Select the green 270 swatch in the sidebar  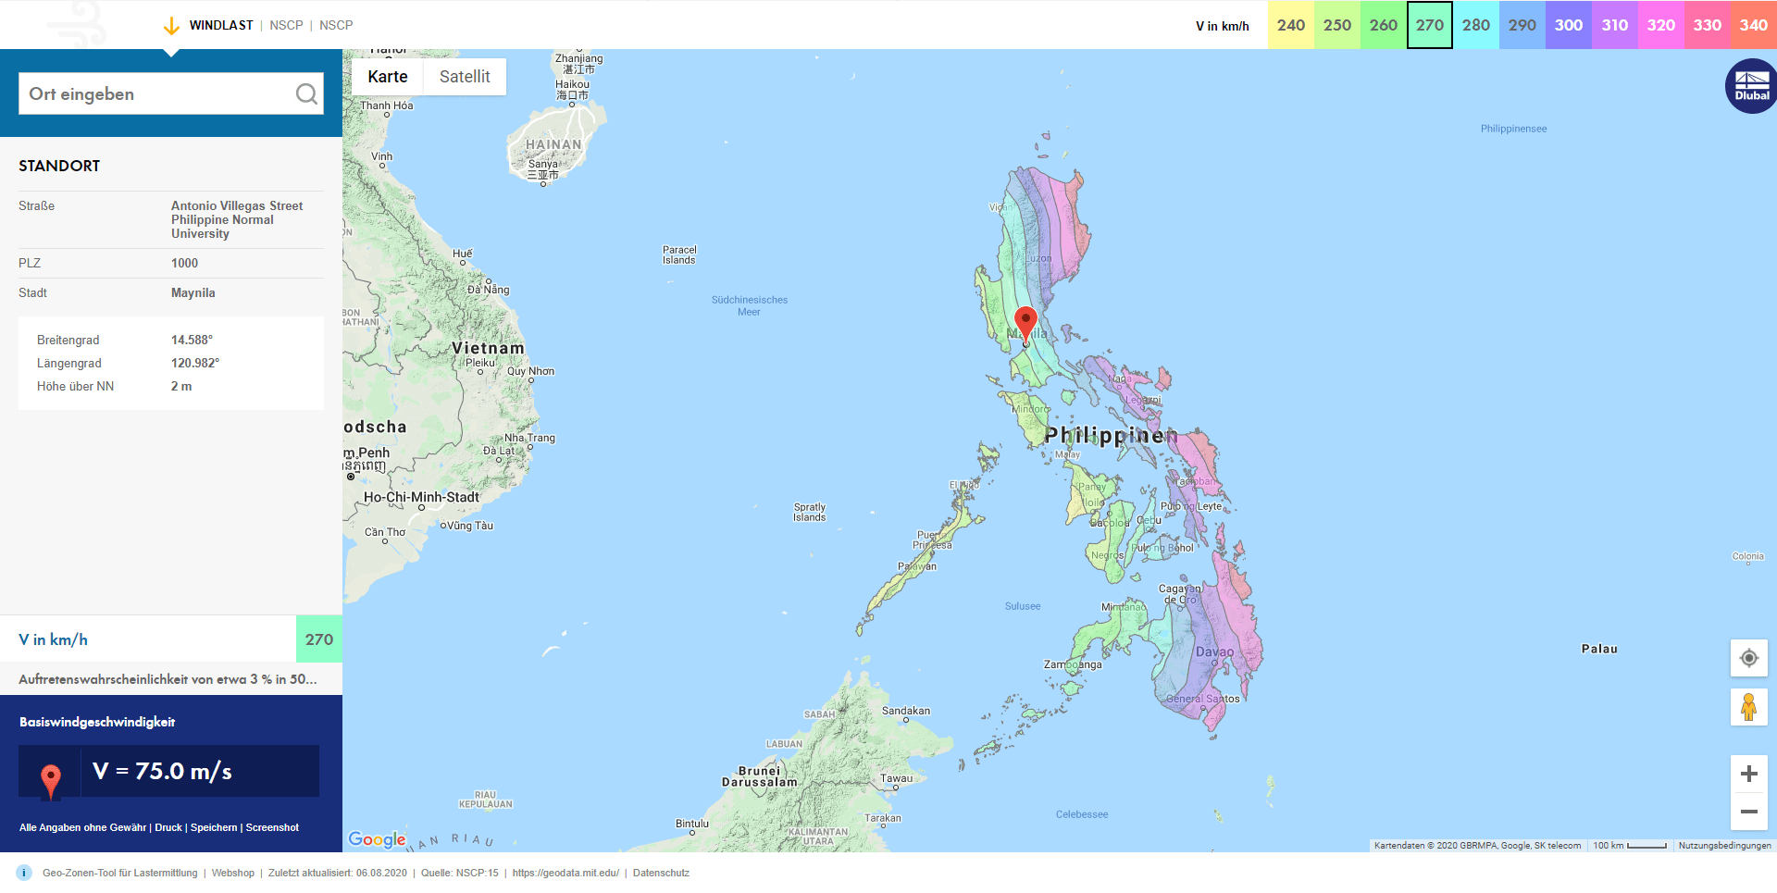coord(318,639)
